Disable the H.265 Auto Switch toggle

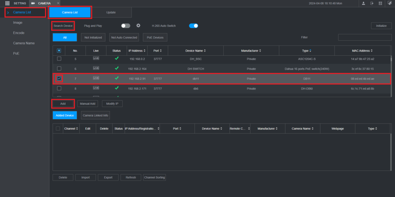click(194, 26)
